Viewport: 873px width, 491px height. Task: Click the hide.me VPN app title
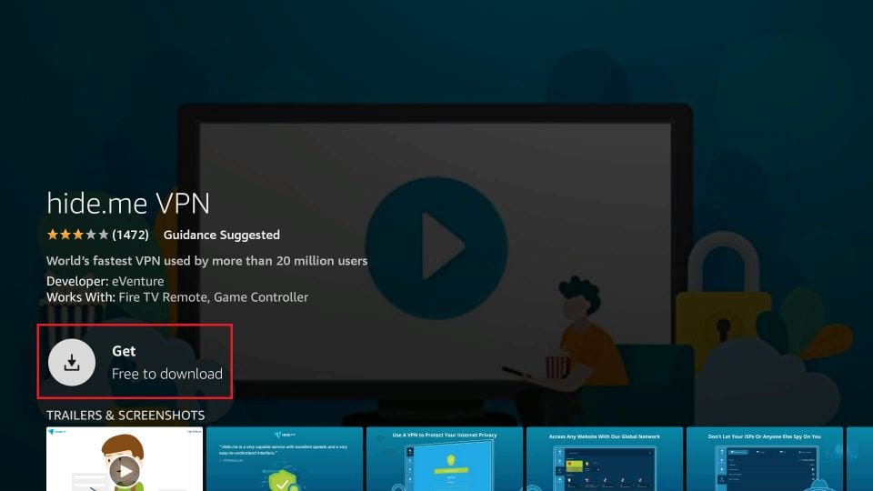(128, 203)
